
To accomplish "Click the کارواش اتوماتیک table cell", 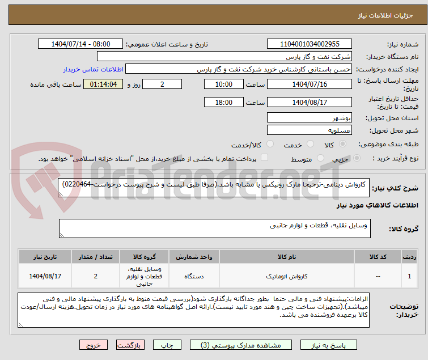I will click(x=287, y=276).
